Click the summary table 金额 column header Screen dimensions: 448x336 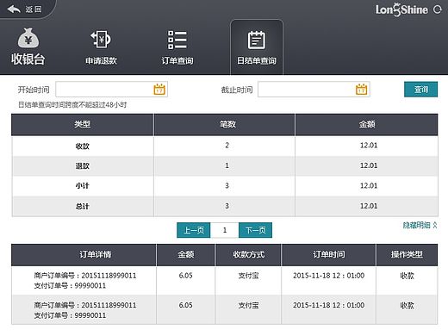pos(367,124)
